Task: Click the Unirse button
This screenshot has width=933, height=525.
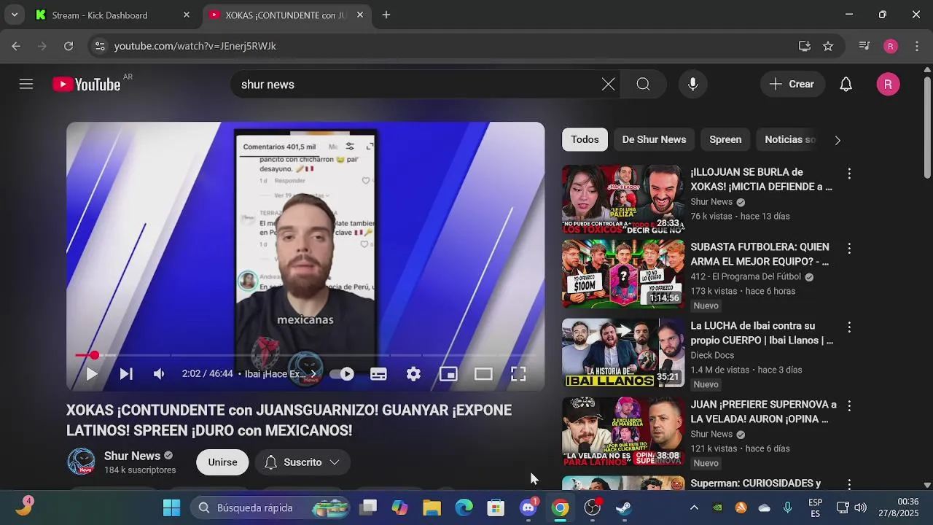Action: tap(222, 462)
